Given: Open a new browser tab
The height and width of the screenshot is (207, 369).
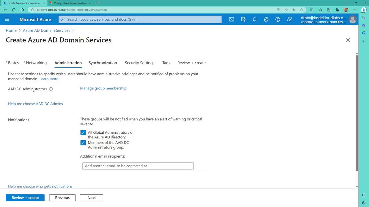Looking at the screenshot, I should (97, 3).
